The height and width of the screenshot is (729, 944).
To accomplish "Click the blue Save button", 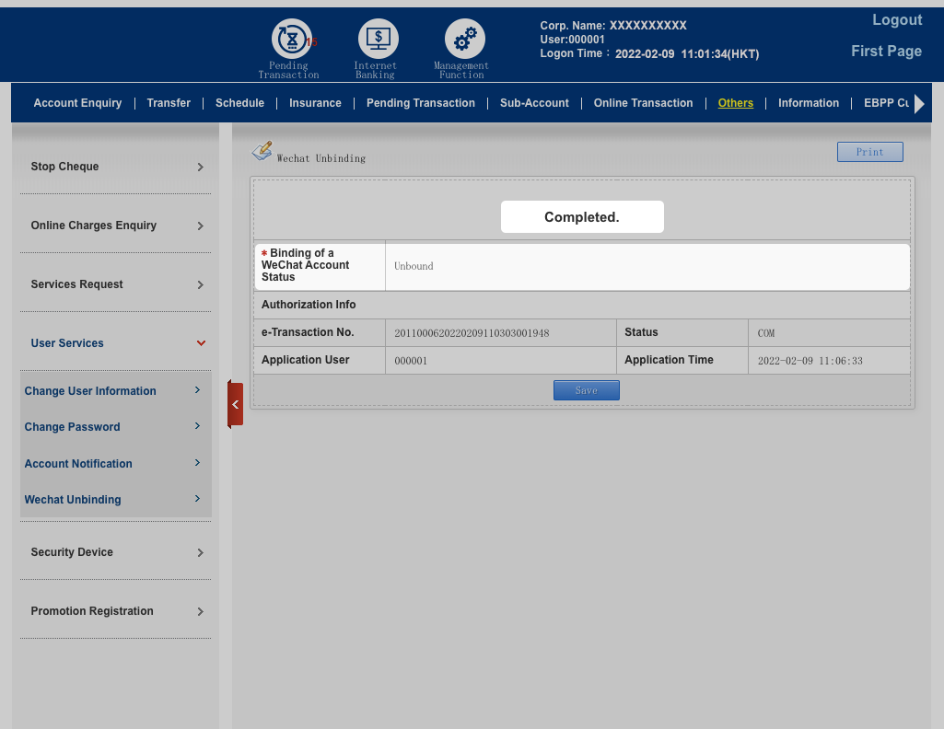I will [586, 390].
